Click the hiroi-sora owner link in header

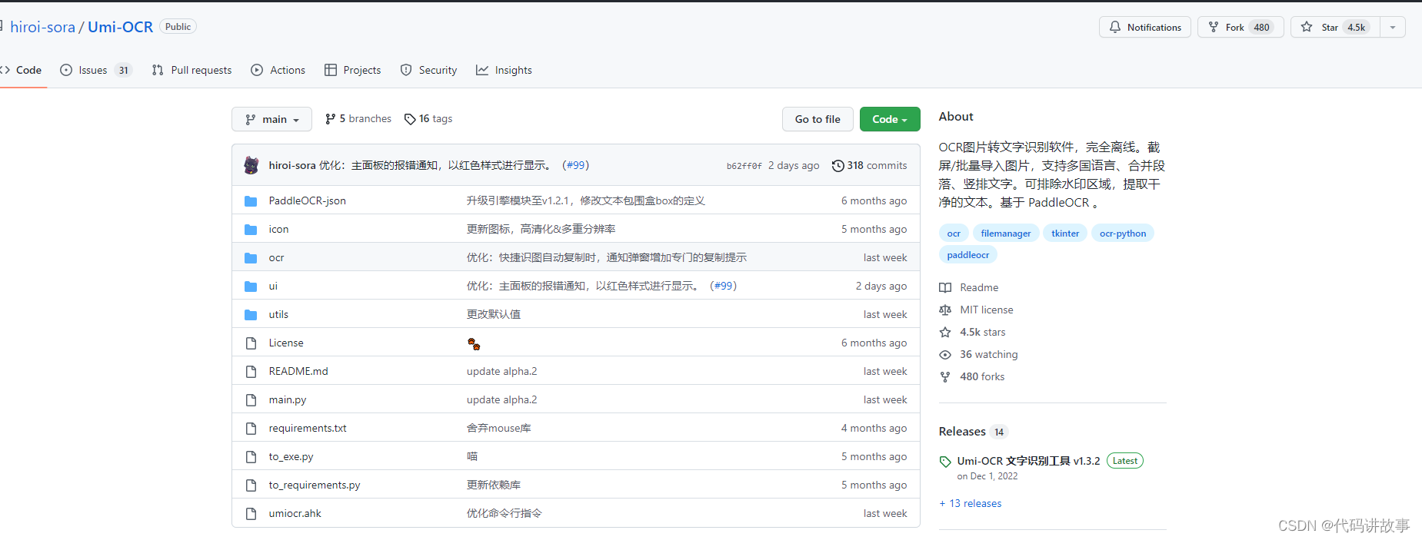click(x=42, y=27)
